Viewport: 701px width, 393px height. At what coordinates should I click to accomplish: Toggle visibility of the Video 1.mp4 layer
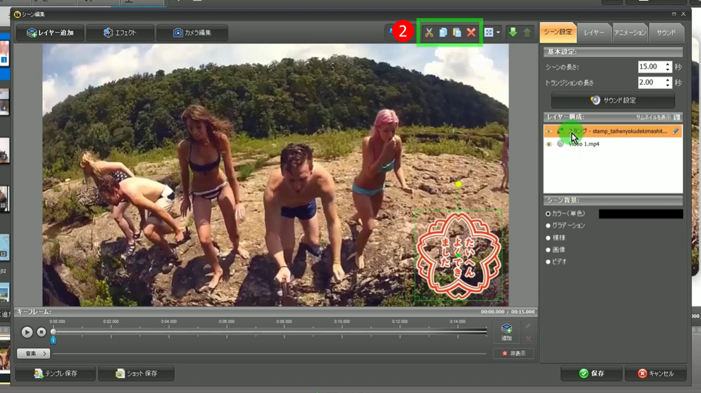(549, 144)
